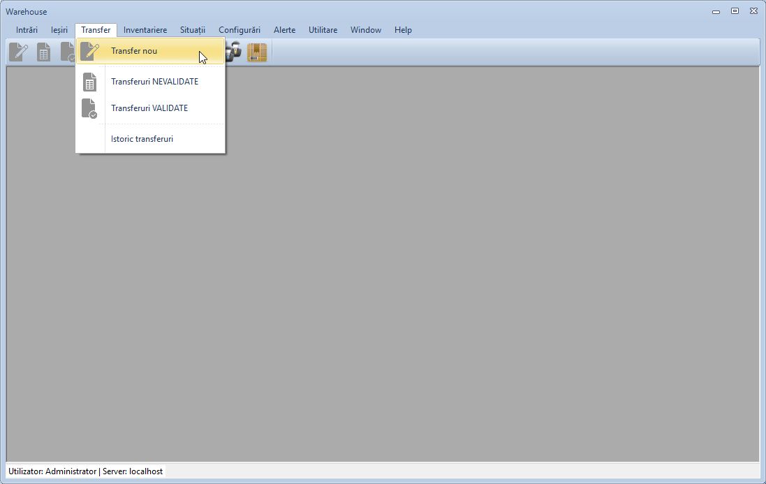
Task: Click the validated document icon in the toolbar
Action: [68, 52]
